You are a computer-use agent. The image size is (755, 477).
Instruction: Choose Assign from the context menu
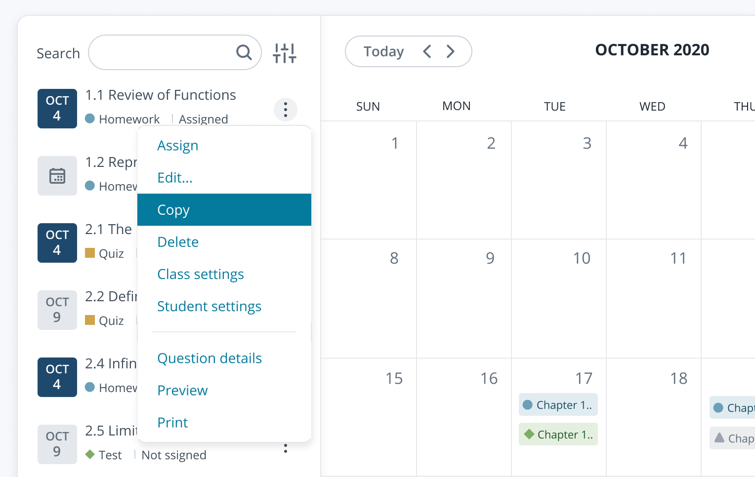coord(178,146)
